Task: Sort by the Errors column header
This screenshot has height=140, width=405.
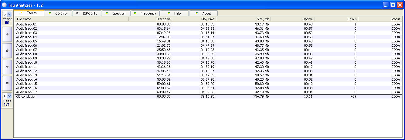Action: pyautogui.click(x=336, y=19)
